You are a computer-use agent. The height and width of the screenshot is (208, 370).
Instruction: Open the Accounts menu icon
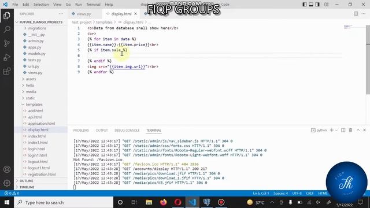click(7, 169)
